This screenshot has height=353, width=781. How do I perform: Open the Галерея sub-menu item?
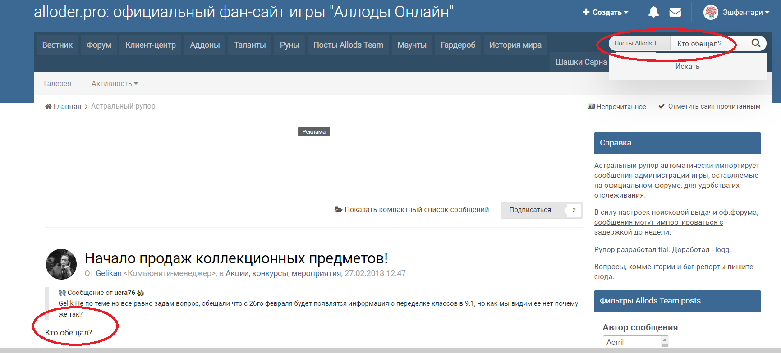coord(57,83)
